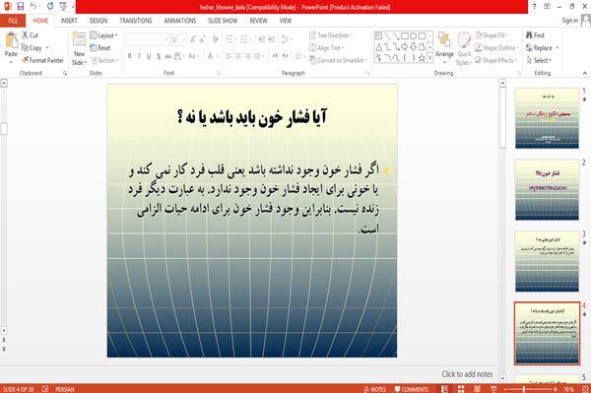The height and width of the screenshot is (393, 591).
Task: Switch to Normal view in status bar
Action: pos(445,389)
